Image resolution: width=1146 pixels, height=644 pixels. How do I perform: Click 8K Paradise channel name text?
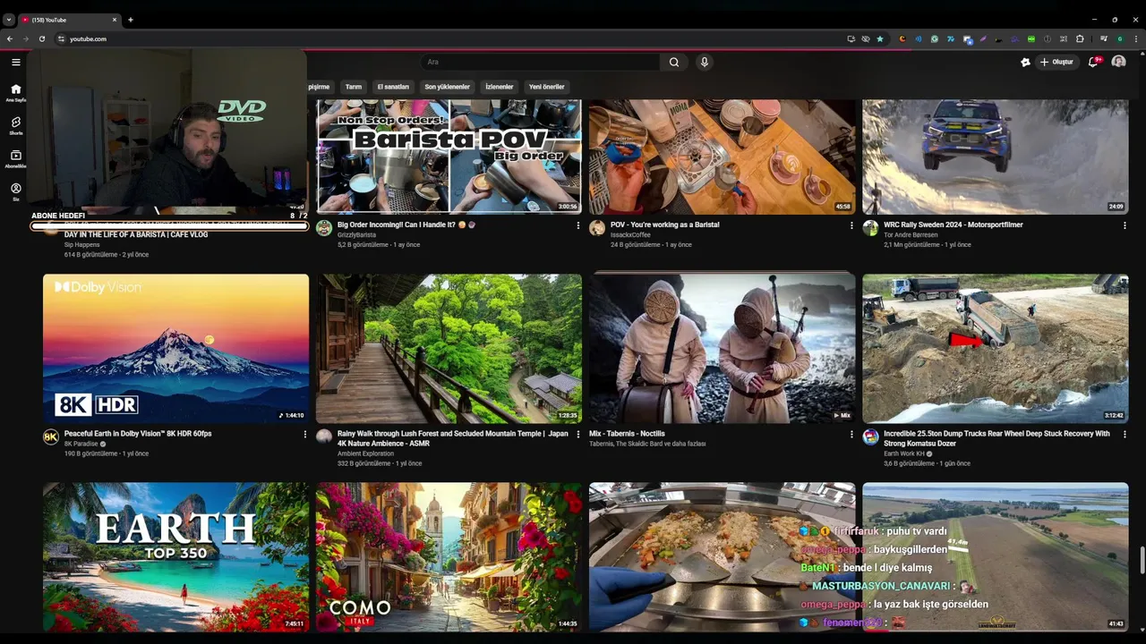pyautogui.click(x=81, y=444)
